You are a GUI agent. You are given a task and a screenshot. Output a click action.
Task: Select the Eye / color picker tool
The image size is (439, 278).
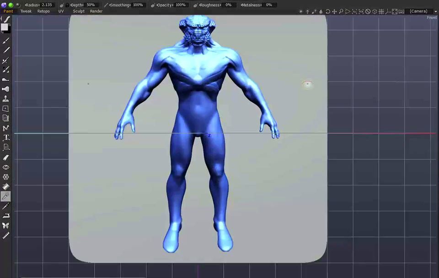pos(5,167)
